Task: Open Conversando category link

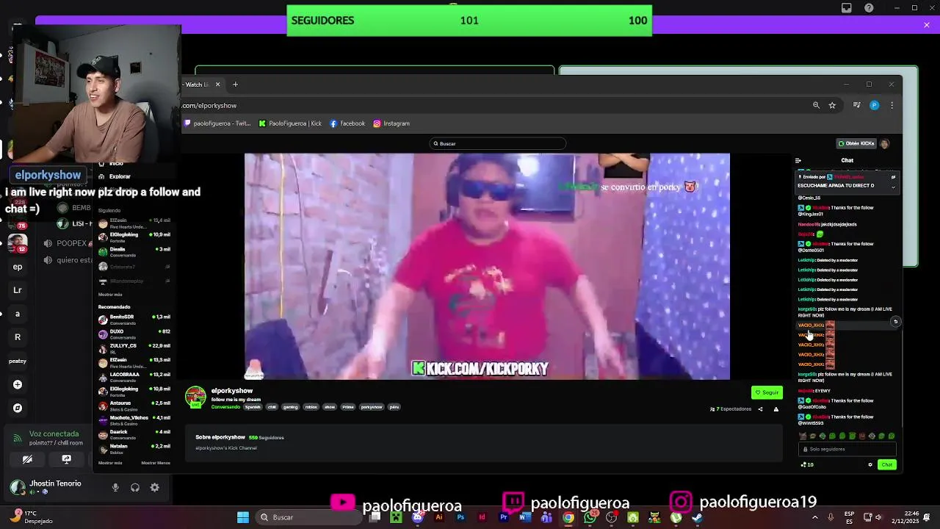Action: coord(225,407)
